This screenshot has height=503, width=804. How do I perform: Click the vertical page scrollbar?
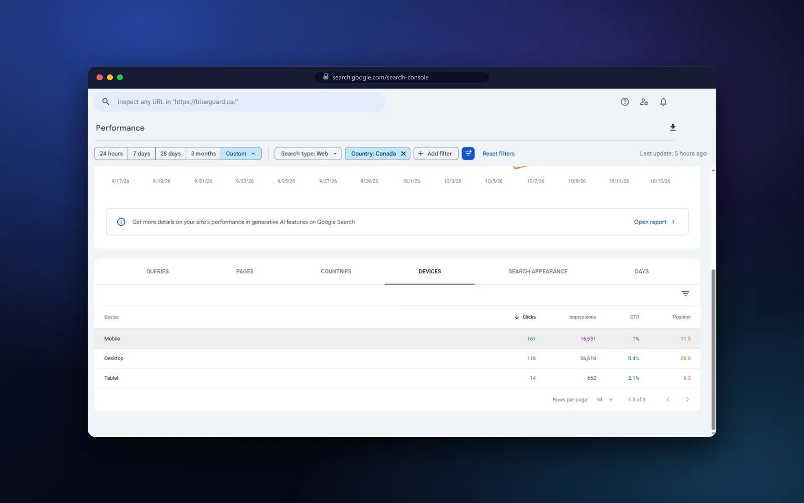(x=713, y=350)
